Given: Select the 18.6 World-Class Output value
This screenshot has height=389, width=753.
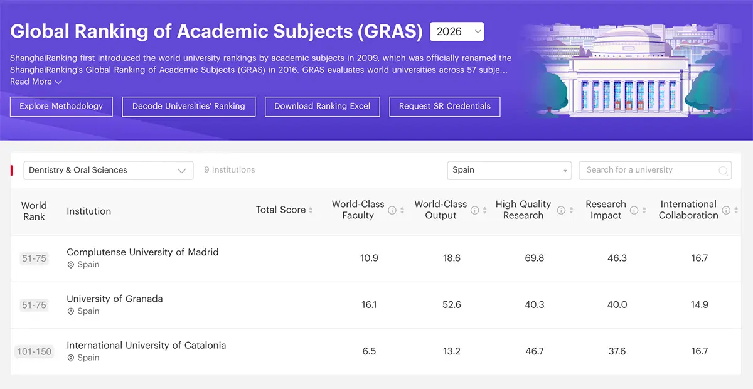Looking at the screenshot, I should [452, 258].
